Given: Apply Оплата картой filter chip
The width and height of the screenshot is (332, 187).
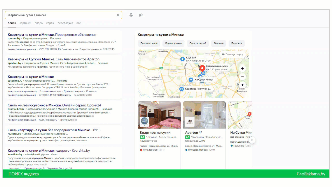Looking at the screenshot, I should [198, 43].
